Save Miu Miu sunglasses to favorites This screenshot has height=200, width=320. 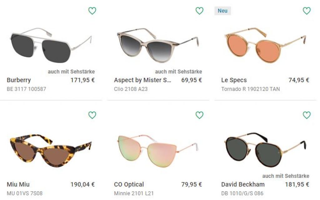pos(92,115)
